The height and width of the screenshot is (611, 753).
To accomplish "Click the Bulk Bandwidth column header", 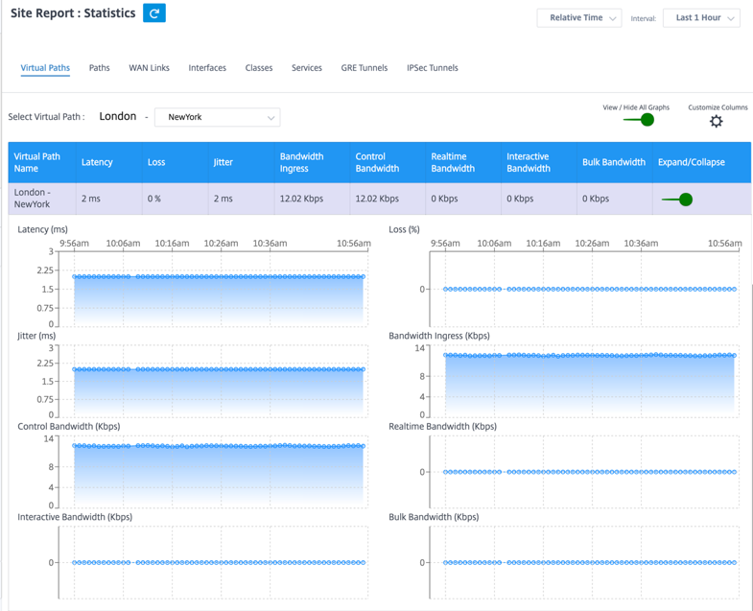I will tap(614, 162).
